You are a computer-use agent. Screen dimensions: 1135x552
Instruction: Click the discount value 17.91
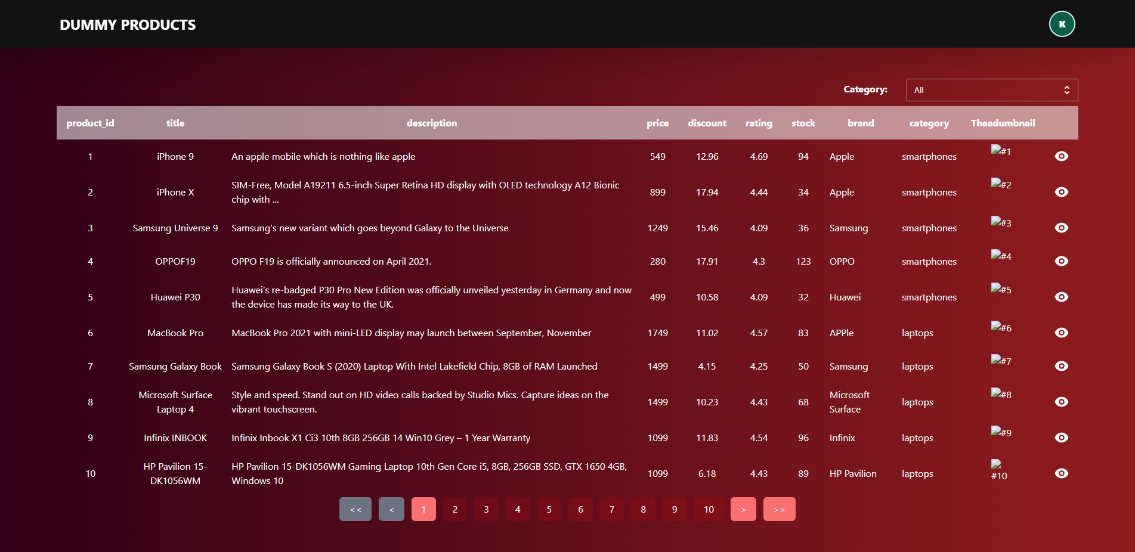[x=707, y=261]
